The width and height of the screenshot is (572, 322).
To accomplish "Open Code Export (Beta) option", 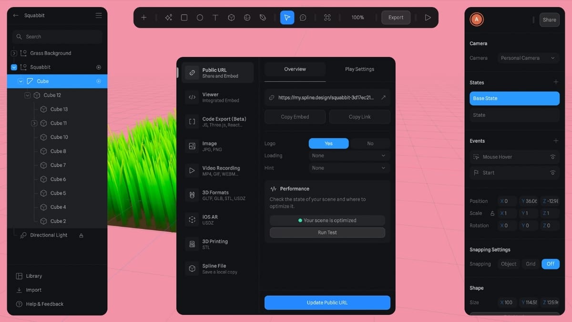I will pyautogui.click(x=218, y=122).
